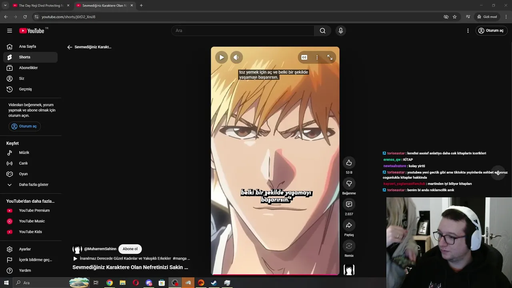
Task: Expand Daha fazla göster
Action: tap(30, 184)
